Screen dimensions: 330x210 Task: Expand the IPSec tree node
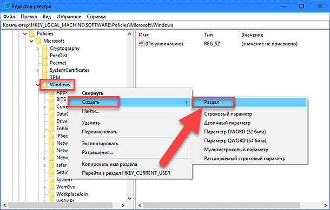coord(44,136)
